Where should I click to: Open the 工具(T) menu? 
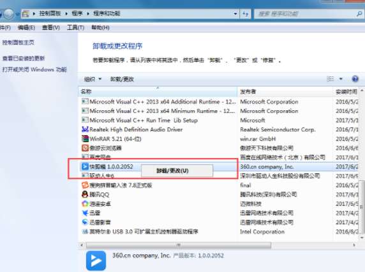tap(75, 27)
